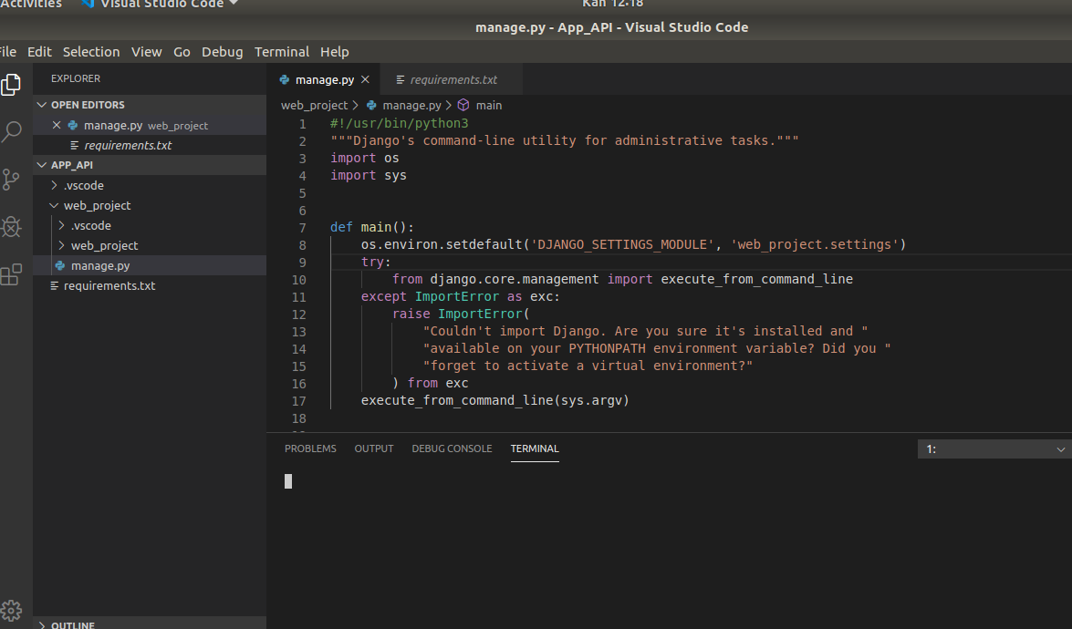The width and height of the screenshot is (1072, 629).
Task: Click the clock in the top bar
Action: coord(612,4)
